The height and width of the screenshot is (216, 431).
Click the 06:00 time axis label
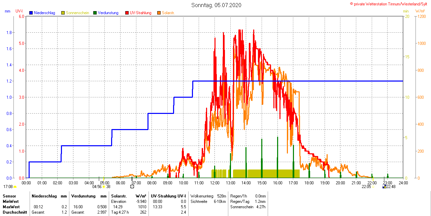(121, 183)
